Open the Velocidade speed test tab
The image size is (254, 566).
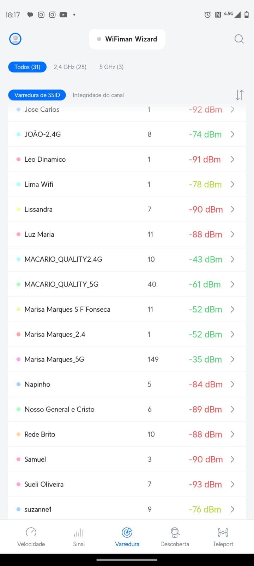coord(31,537)
